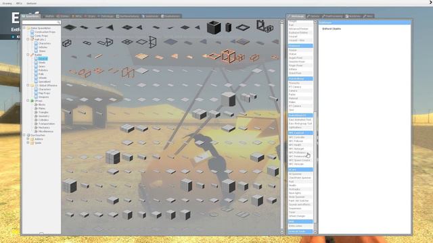Choose the Finger Poser tool

click(x=300, y=65)
